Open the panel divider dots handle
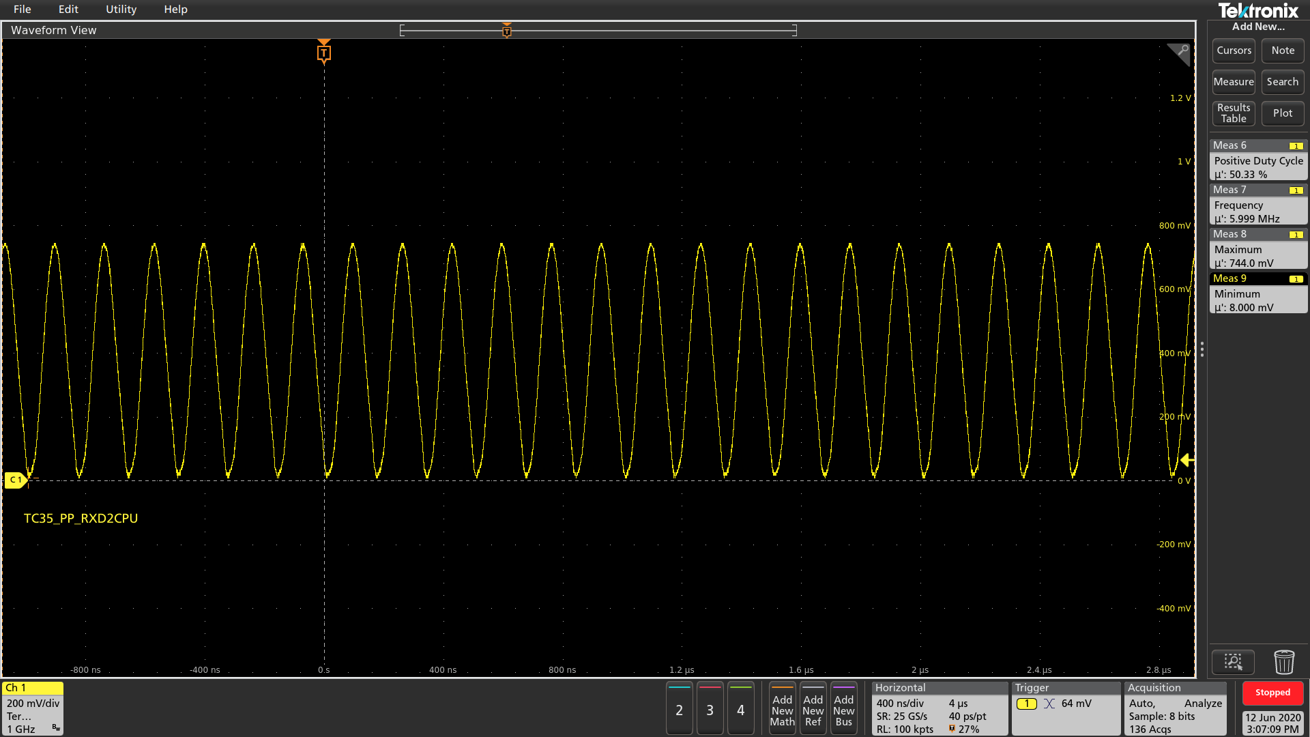Image resolution: width=1310 pixels, height=737 pixels. [x=1202, y=349]
